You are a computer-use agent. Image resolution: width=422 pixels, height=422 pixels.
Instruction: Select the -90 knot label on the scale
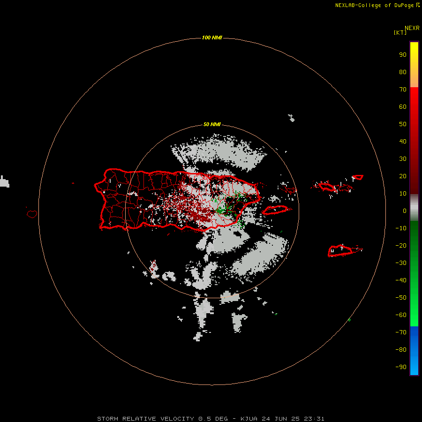(x=401, y=367)
